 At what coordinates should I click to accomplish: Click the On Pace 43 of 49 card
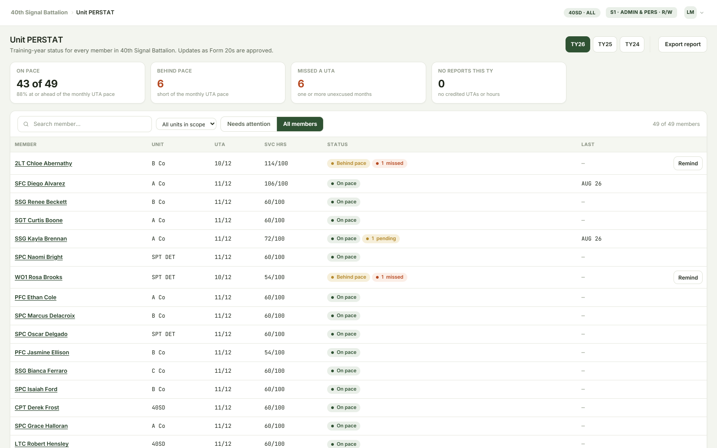78,83
